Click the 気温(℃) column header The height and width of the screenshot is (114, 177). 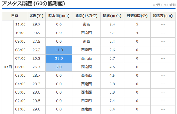tap(36, 16)
